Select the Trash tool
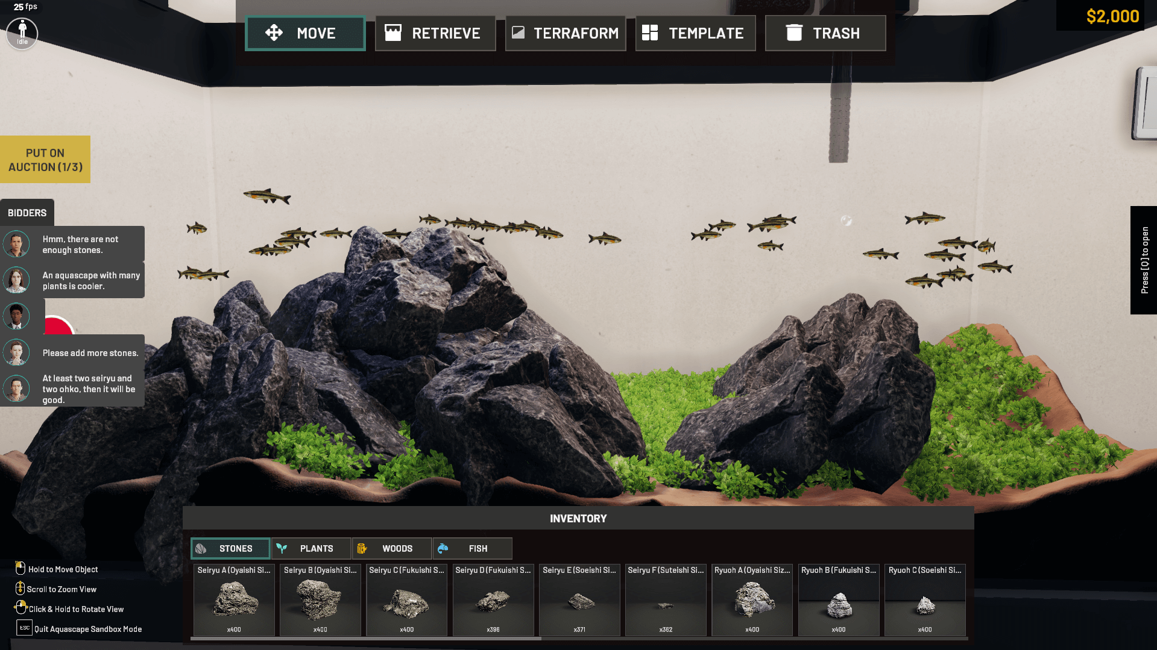The image size is (1157, 650). [x=825, y=33]
